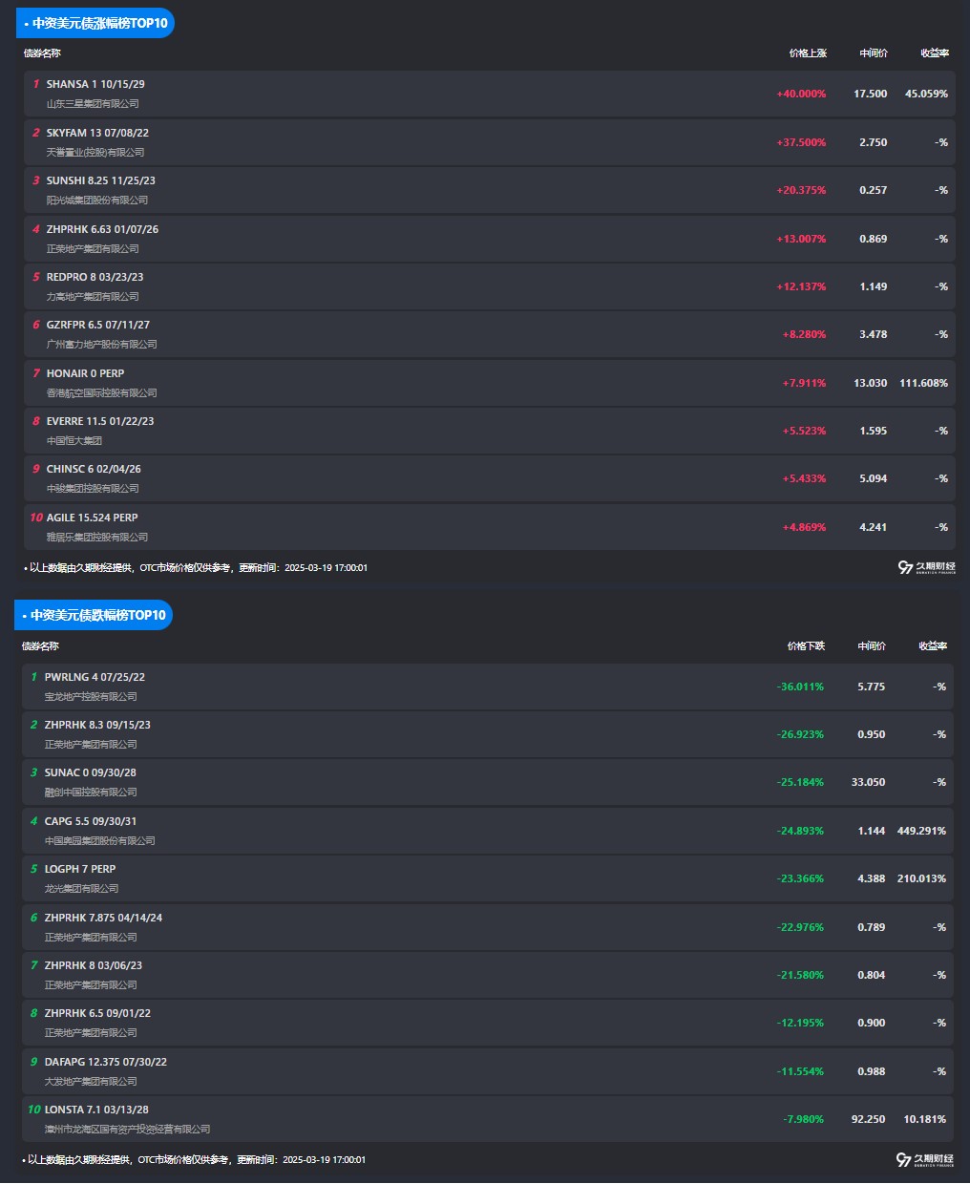The height and width of the screenshot is (1184, 970).
Task: Sort by the 价格上涨 column header
Action: tap(808, 53)
